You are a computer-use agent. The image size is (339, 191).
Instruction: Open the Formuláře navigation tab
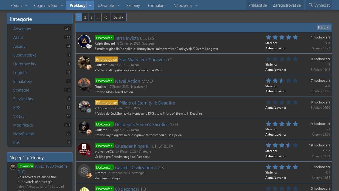(157, 5)
